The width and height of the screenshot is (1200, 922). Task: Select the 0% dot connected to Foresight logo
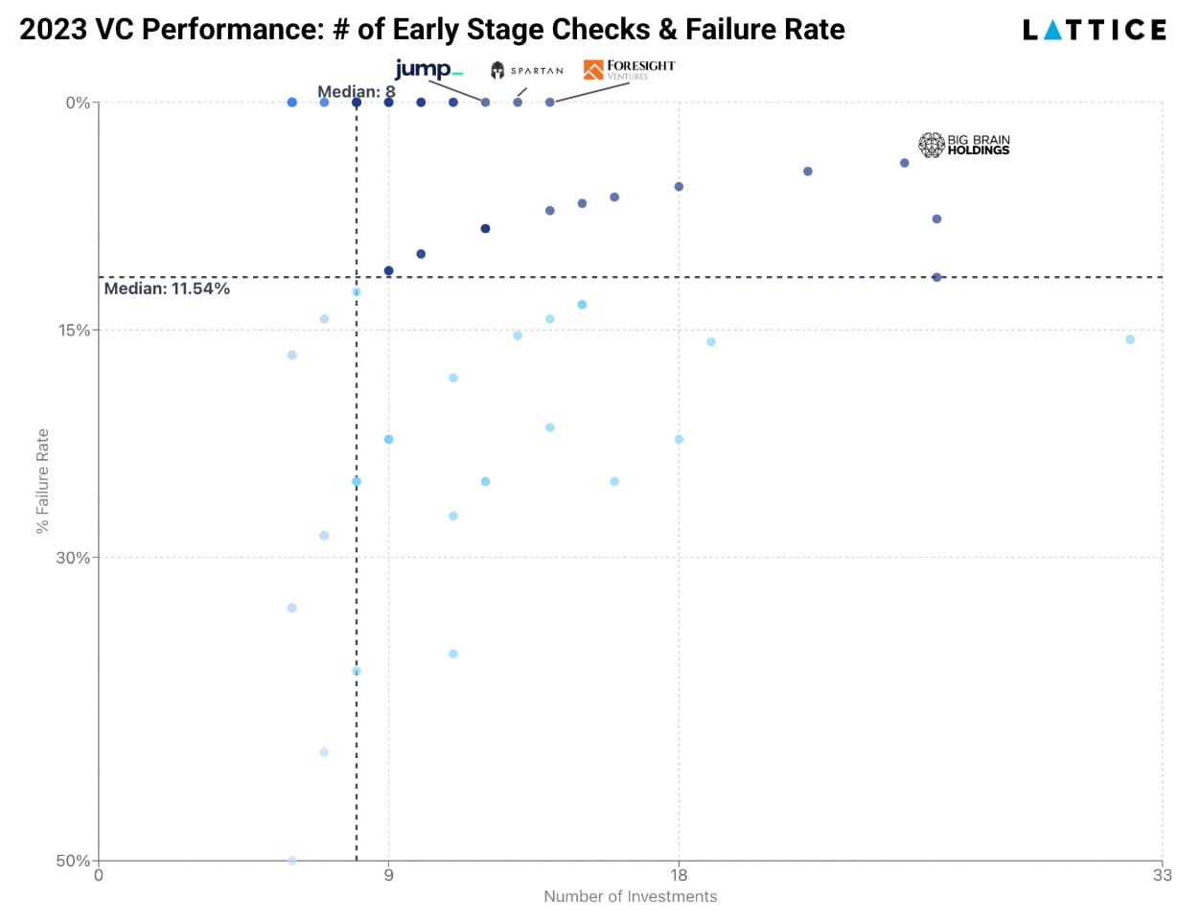(x=549, y=103)
